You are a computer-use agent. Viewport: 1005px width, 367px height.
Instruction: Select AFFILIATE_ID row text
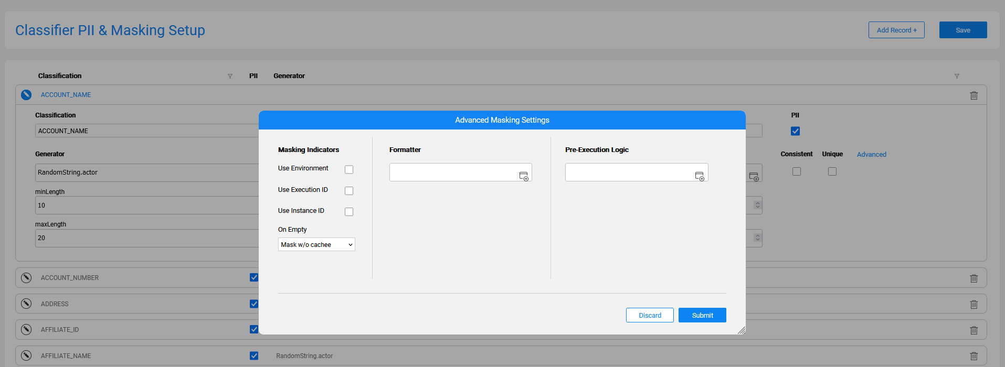pyautogui.click(x=60, y=330)
